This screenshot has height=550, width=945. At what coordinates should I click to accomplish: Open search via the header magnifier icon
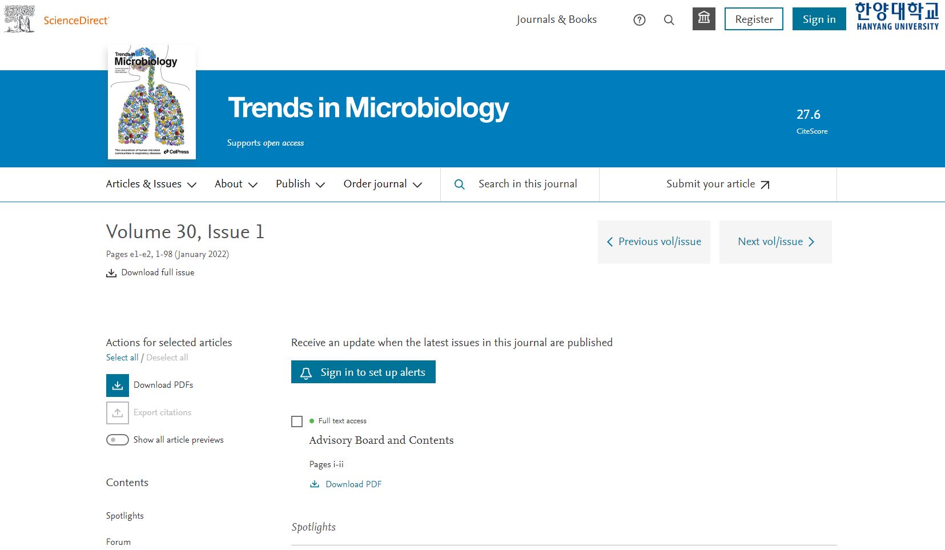click(669, 20)
